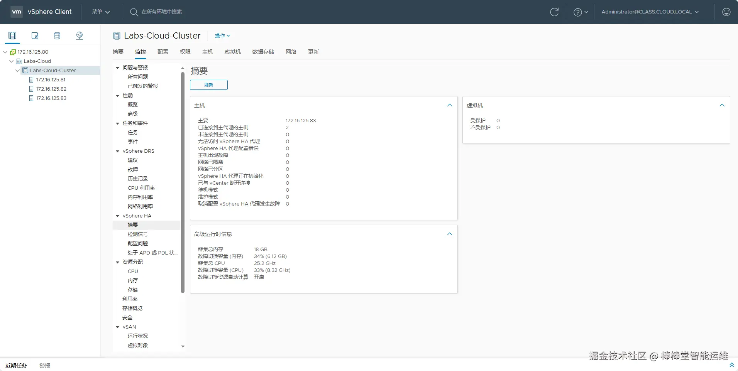The height and width of the screenshot is (371, 738).
Task: Select 所有问题 in monitor menu
Action: (x=138, y=77)
